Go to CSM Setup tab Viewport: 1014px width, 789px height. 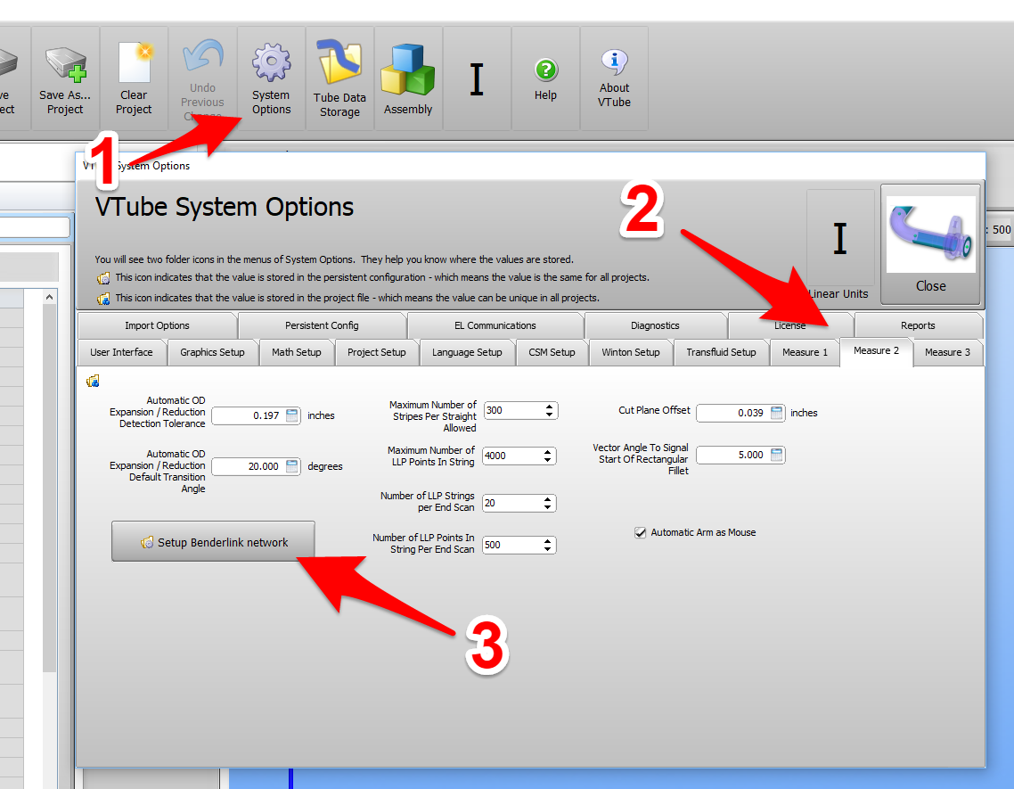(x=552, y=353)
